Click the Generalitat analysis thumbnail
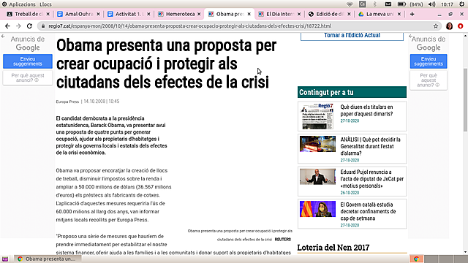 pos(317,144)
